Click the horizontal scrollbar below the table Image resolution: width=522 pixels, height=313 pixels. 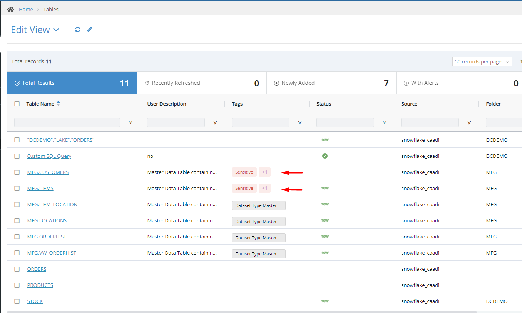point(242,311)
